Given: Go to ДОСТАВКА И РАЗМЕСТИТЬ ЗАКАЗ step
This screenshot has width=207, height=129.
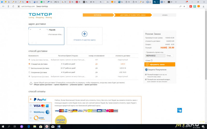Looking at the screenshot, I should click(133, 15).
